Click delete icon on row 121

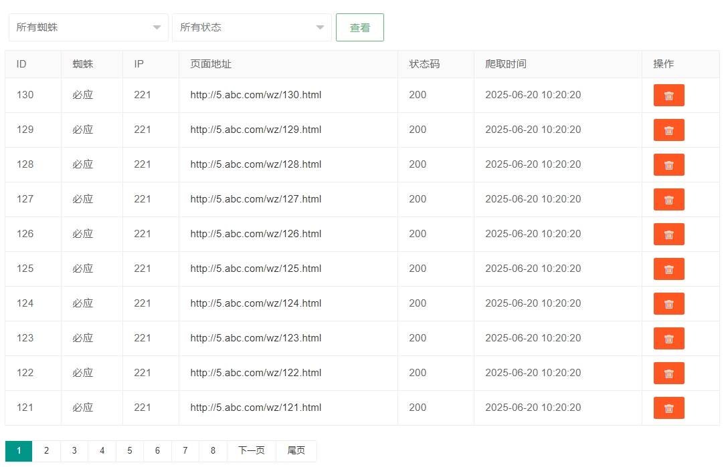[x=668, y=408]
